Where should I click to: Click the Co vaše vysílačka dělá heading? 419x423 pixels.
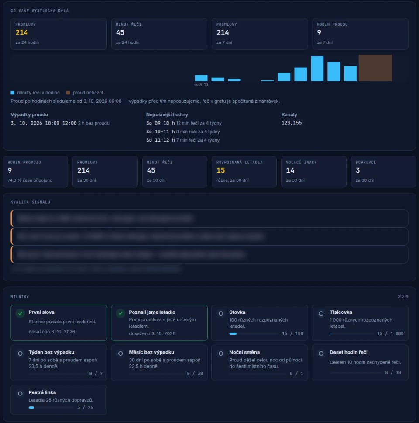click(x=40, y=11)
